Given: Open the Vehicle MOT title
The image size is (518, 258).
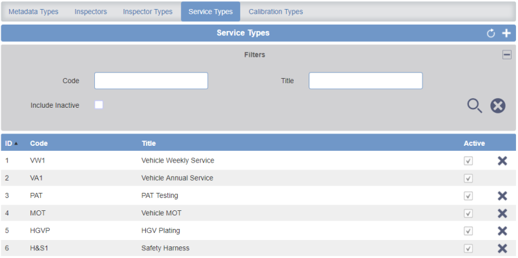Looking at the screenshot, I should pos(161,213).
